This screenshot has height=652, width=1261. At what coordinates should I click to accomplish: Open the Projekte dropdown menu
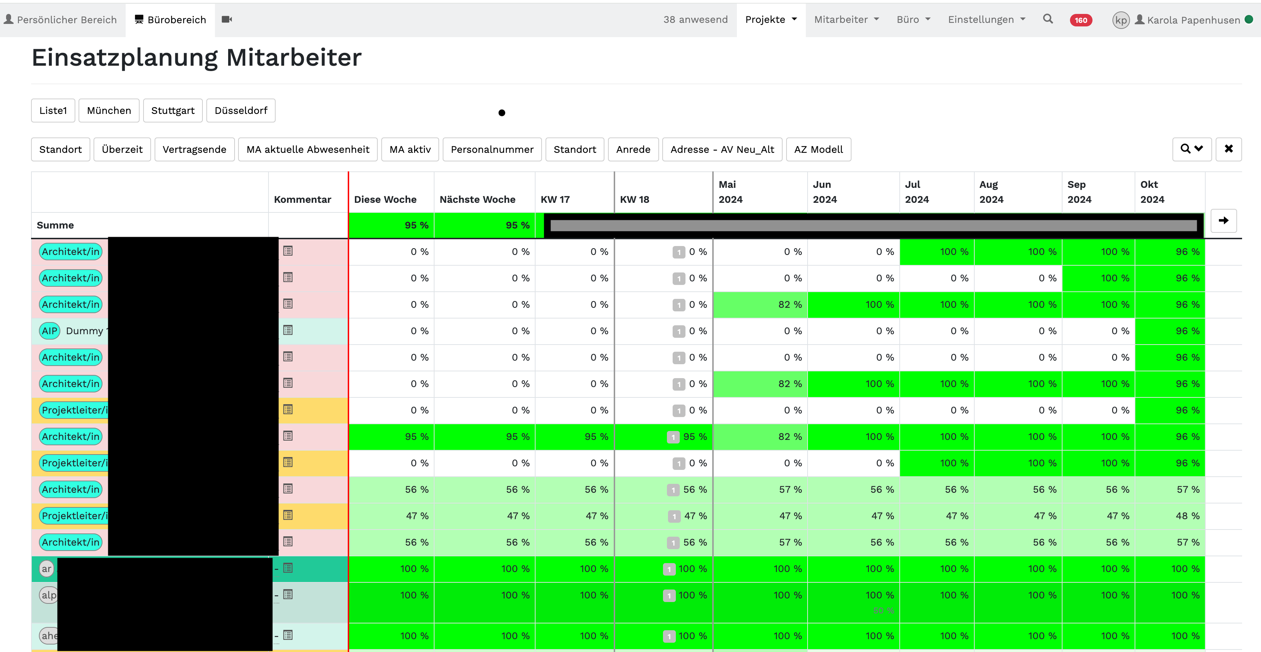point(771,20)
